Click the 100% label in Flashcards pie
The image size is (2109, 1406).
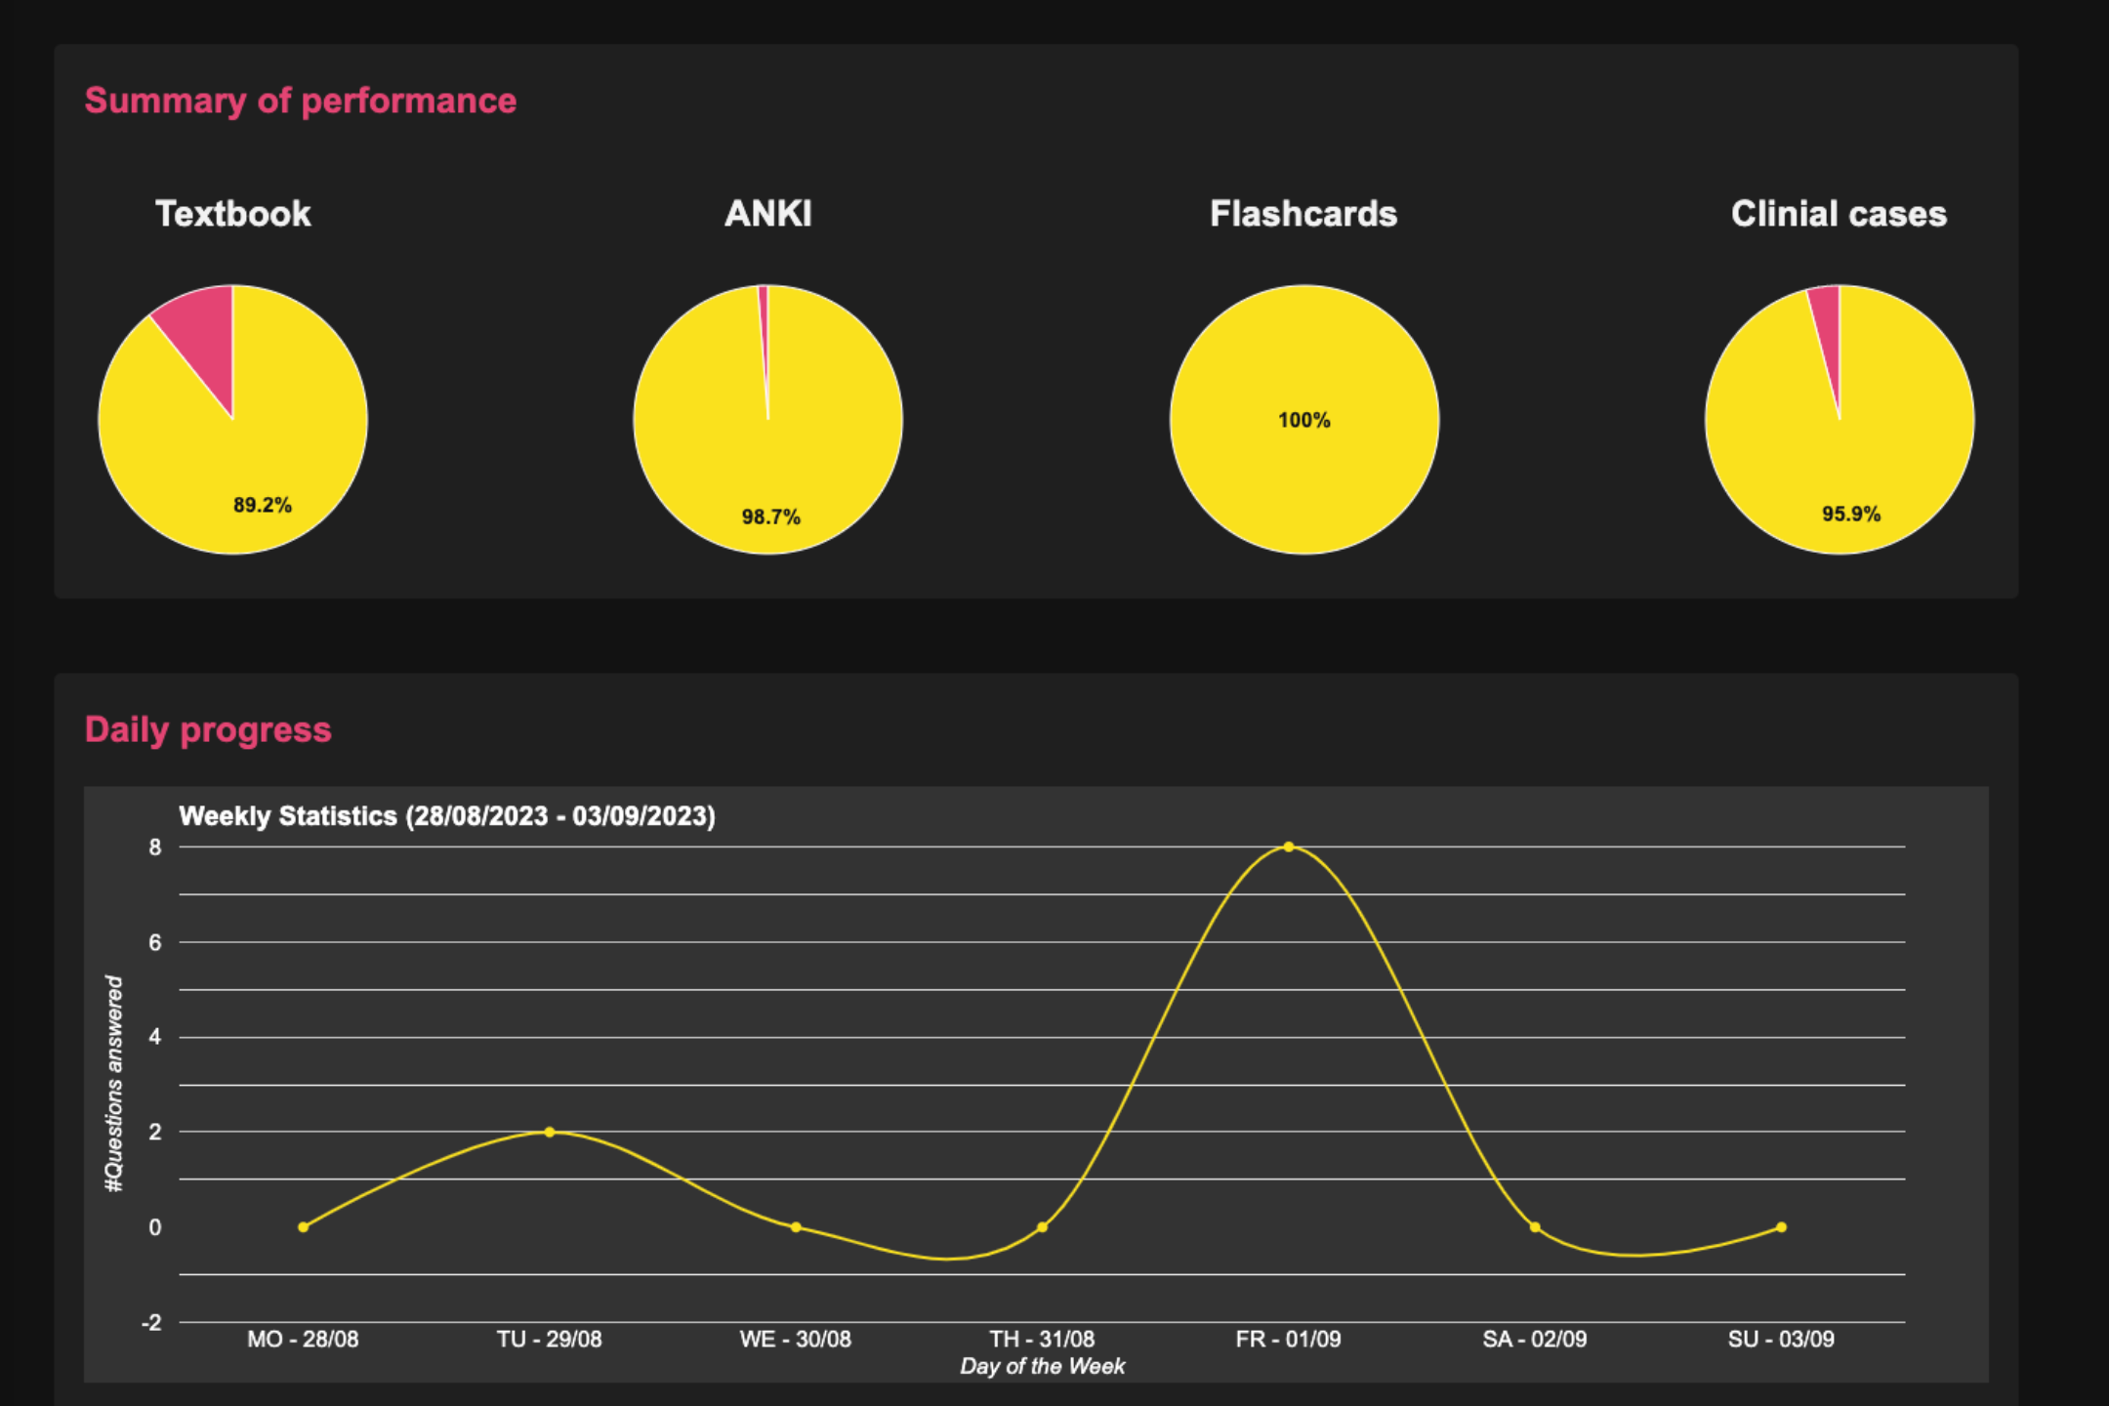1304,420
